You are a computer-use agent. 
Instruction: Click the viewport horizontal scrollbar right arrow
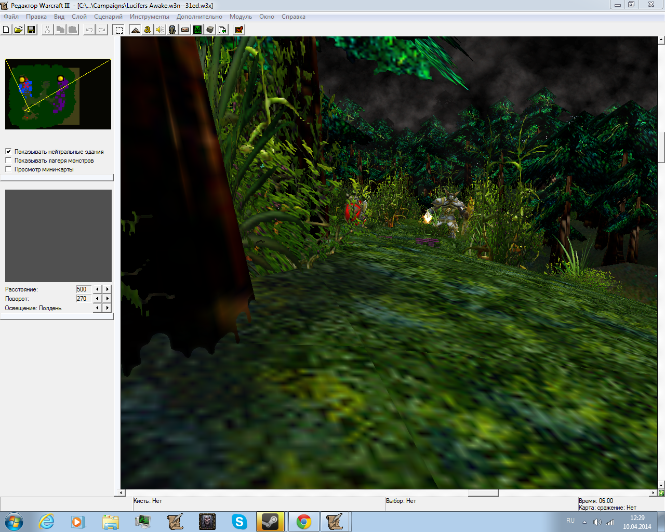tap(654, 493)
